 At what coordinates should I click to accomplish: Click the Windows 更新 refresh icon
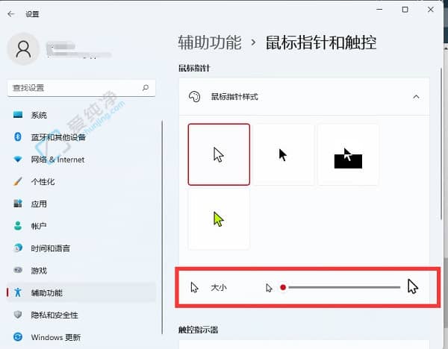pos(18,337)
